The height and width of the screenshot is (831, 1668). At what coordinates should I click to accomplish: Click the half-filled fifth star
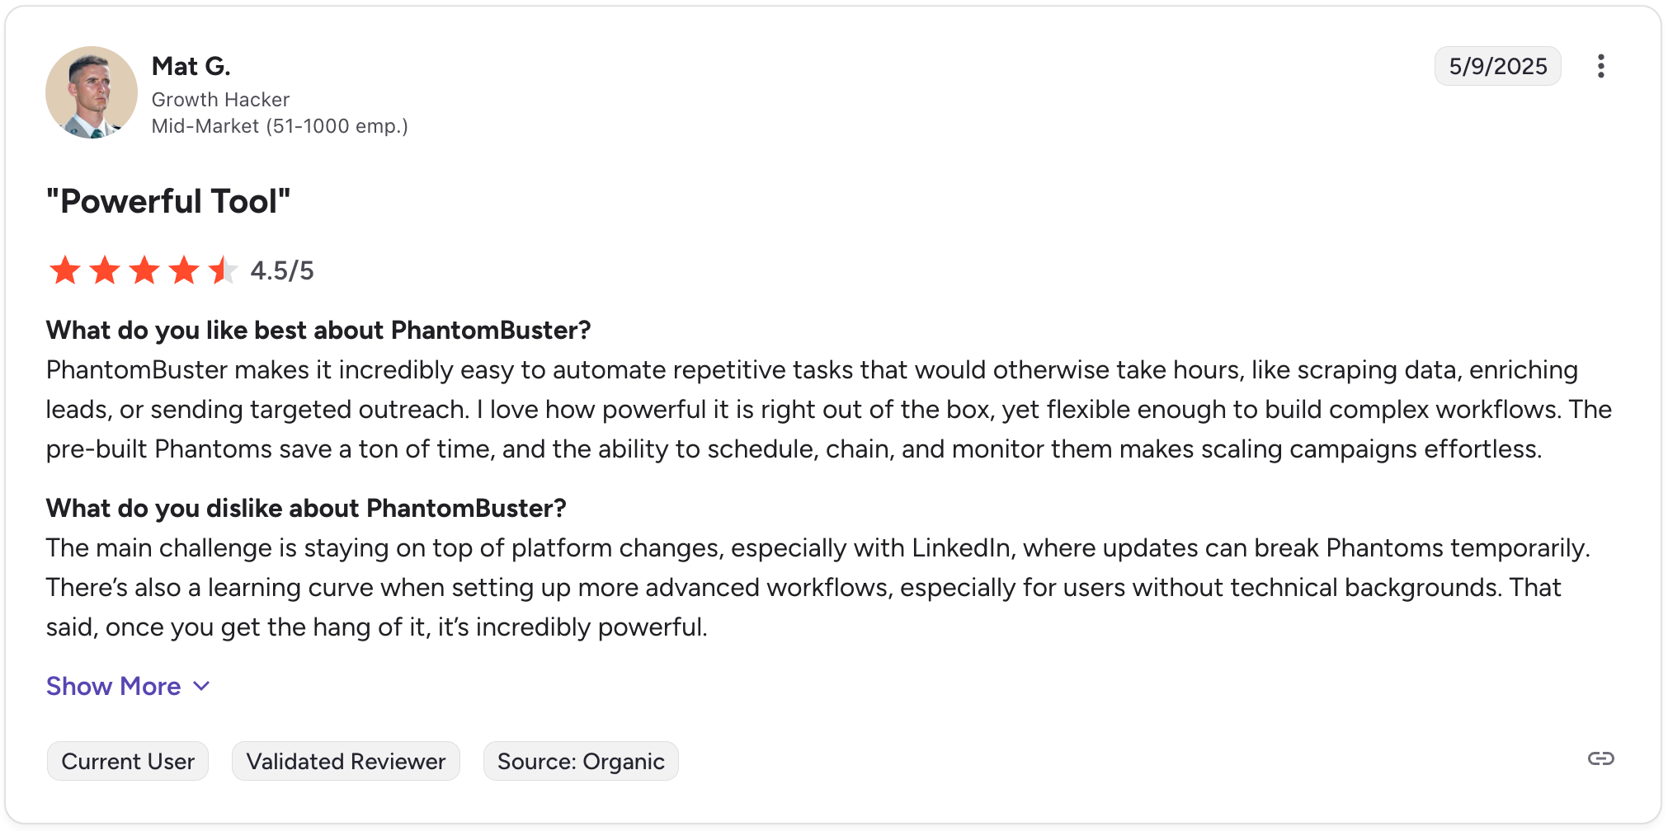point(224,270)
